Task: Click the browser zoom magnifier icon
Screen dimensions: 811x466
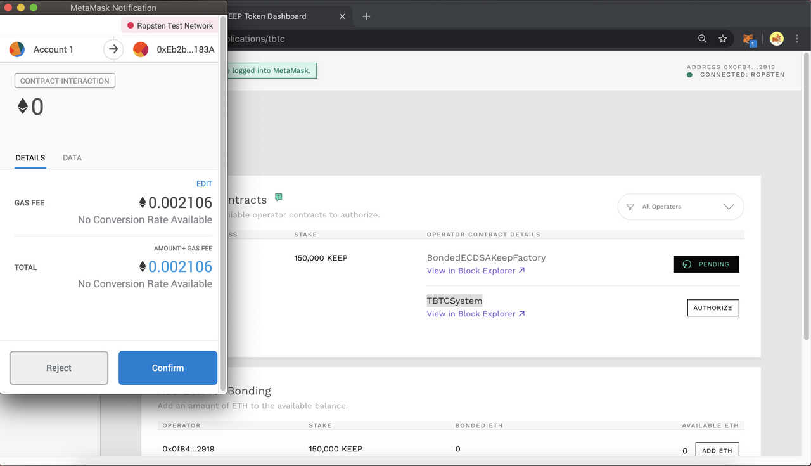Action: coord(702,39)
